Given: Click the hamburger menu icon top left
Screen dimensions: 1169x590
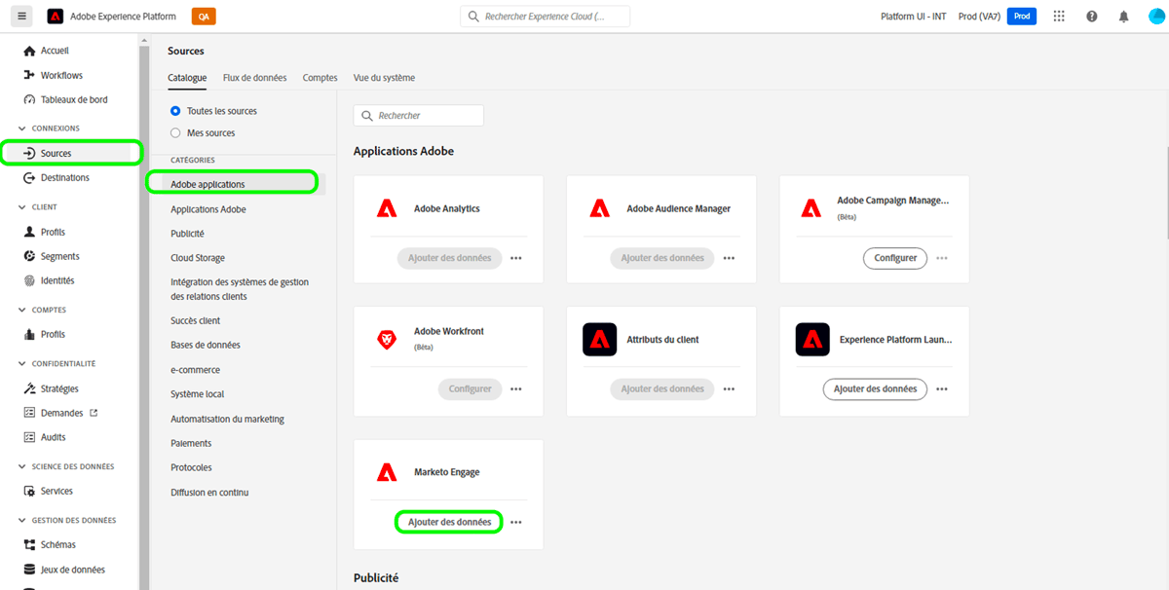Looking at the screenshot, I should (21, 16).
